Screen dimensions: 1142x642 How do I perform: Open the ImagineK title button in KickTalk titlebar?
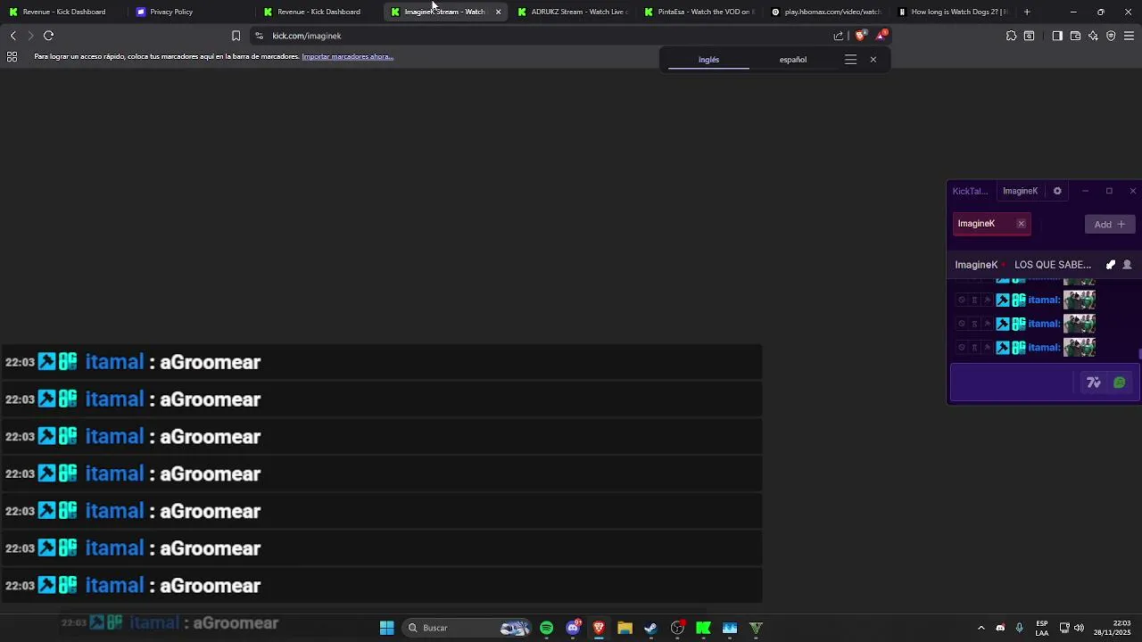coord(1020,191)
